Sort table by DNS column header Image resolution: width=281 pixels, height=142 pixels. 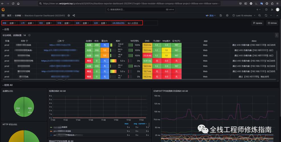[147, 41]
